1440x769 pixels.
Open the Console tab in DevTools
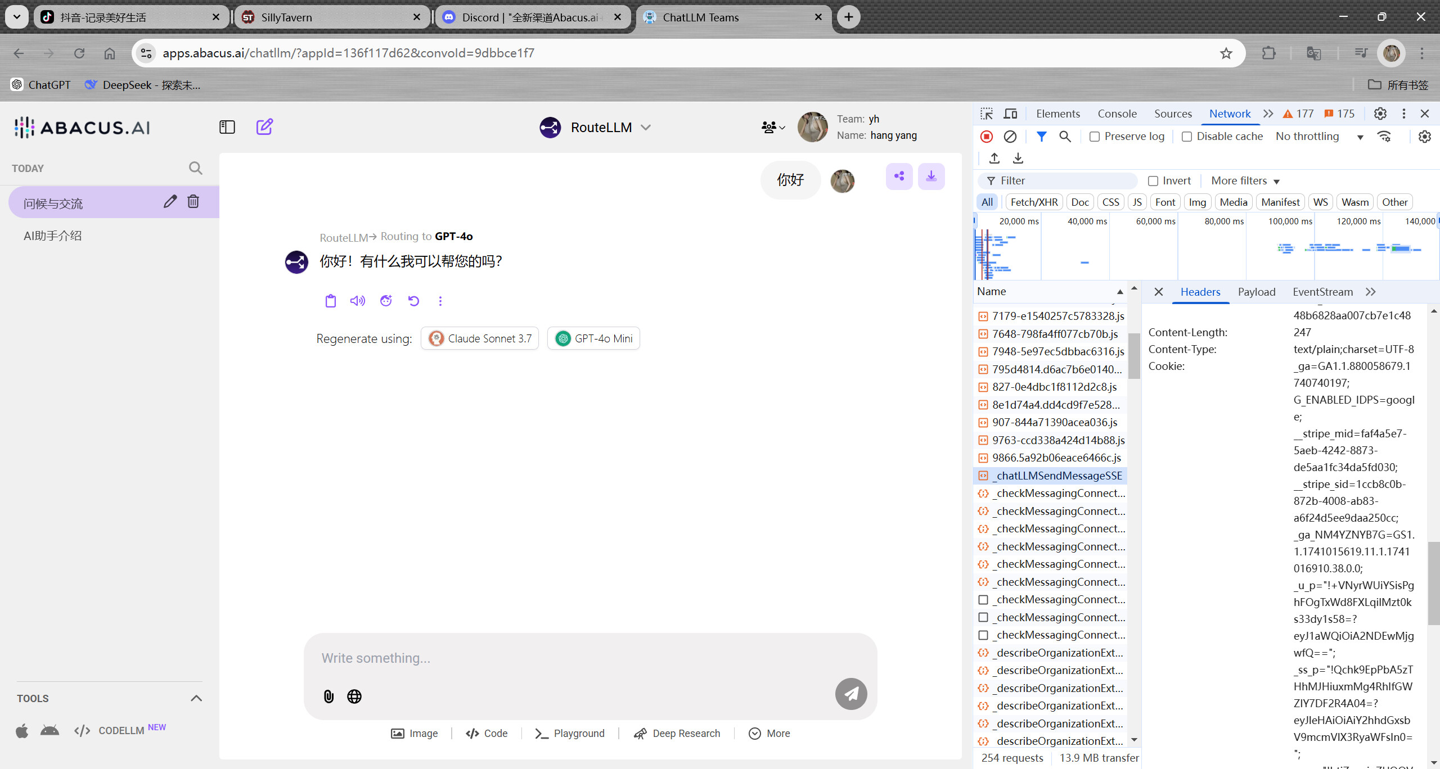(x=1117, y=114)
